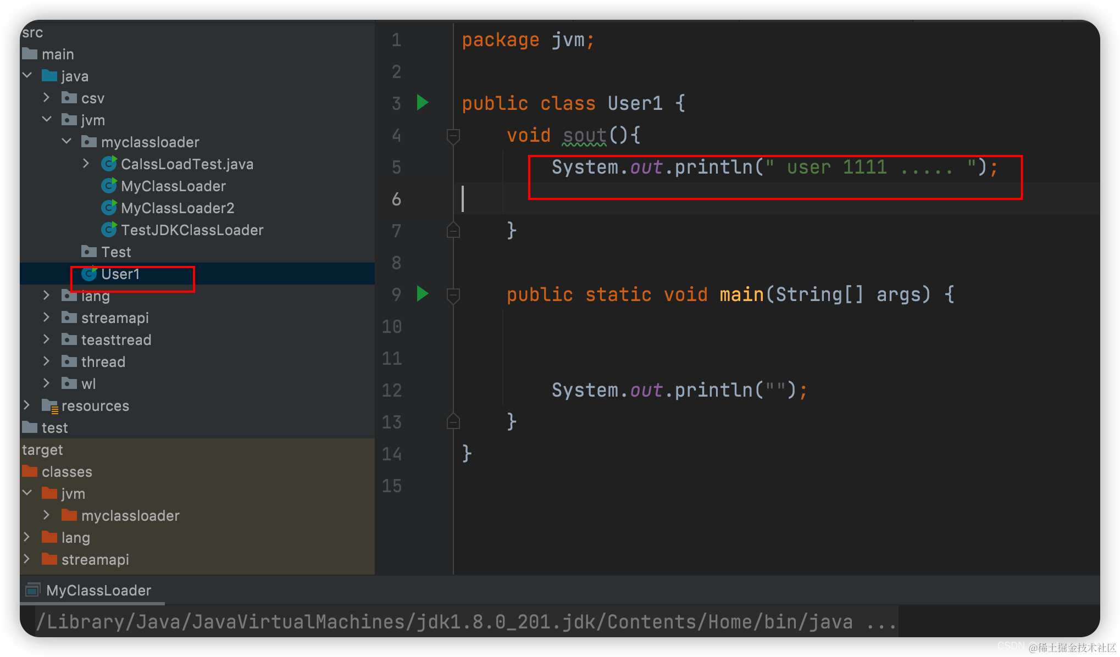This screenshot has height=657, width=1120.
Task: Click the CalssLoadTest.java class file icon
Action: pyautogui.click(x=109, y=164)
